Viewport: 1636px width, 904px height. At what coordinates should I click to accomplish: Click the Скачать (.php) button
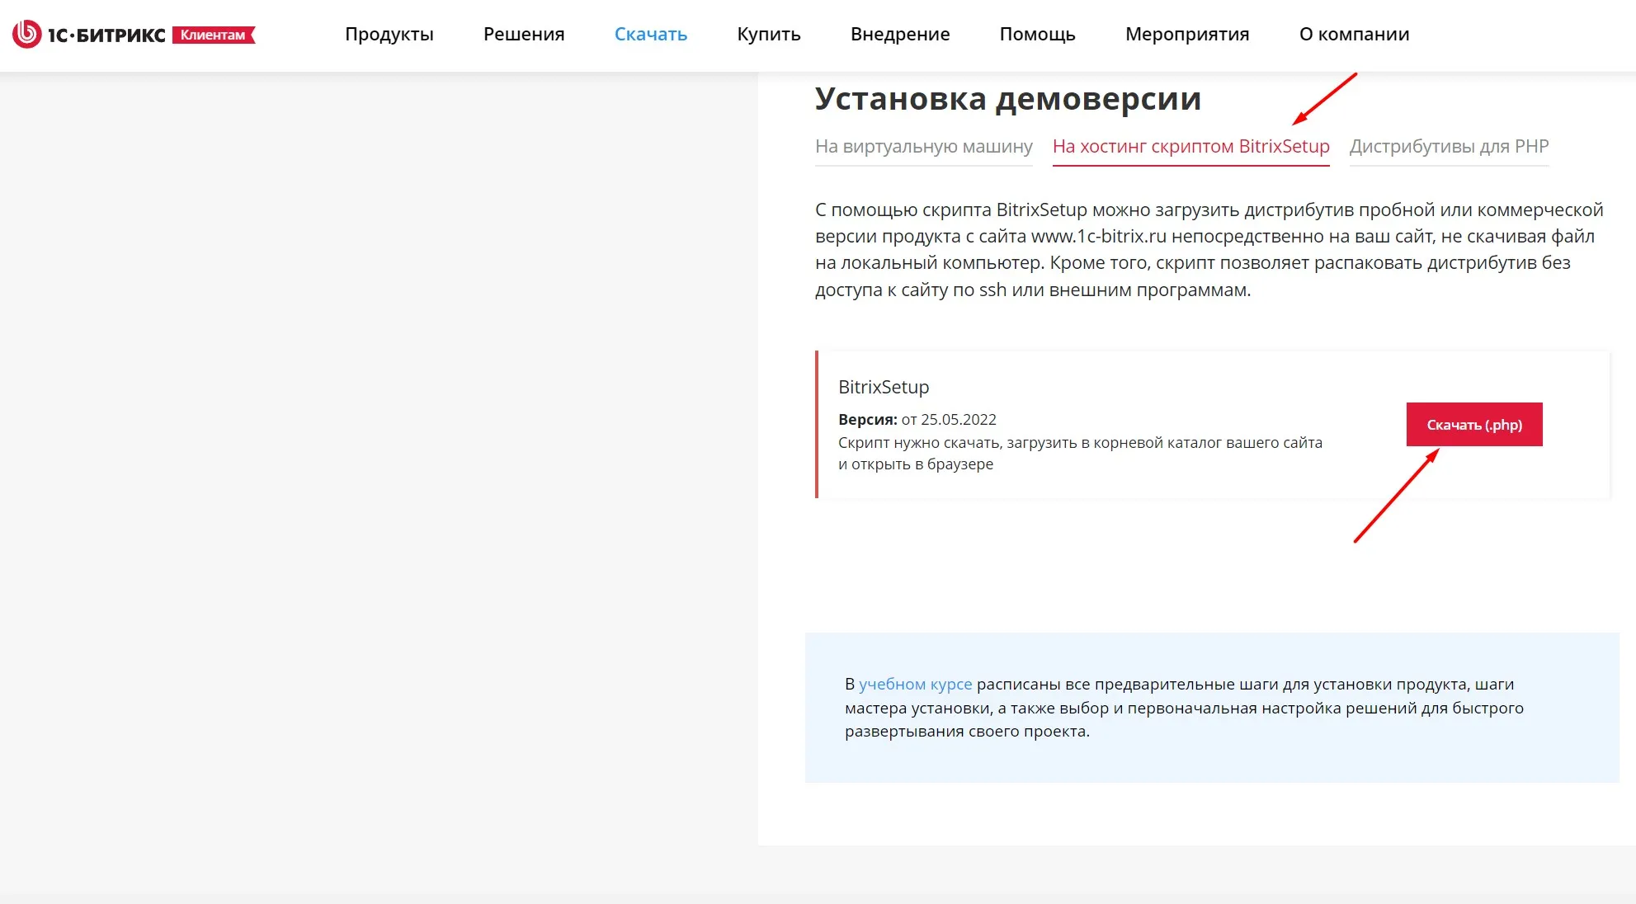tap(1474, 424)
